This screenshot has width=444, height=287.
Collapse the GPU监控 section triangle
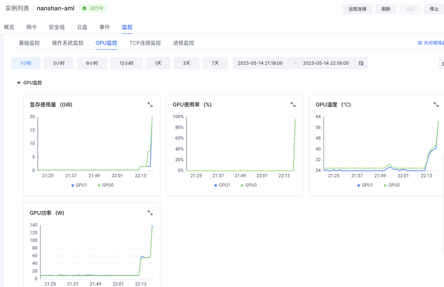19,83
